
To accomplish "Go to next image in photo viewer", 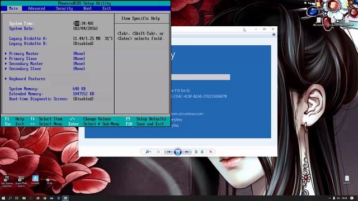I will click(x=187, y=152).
